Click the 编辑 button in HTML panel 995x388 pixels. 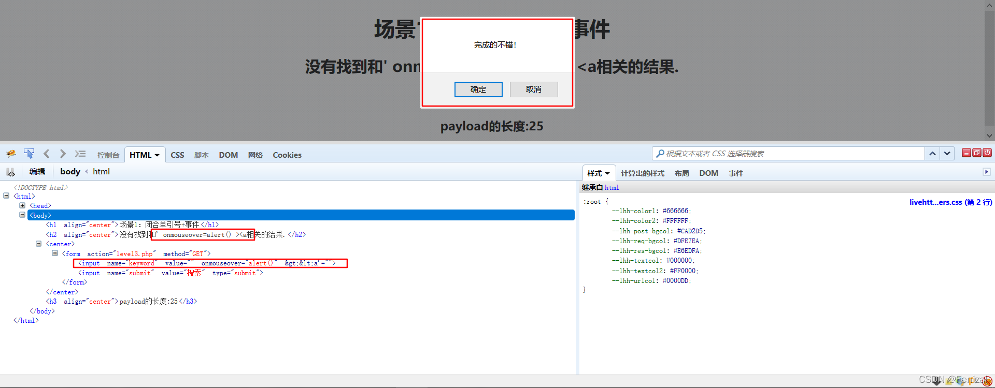[x=37, y=172]
